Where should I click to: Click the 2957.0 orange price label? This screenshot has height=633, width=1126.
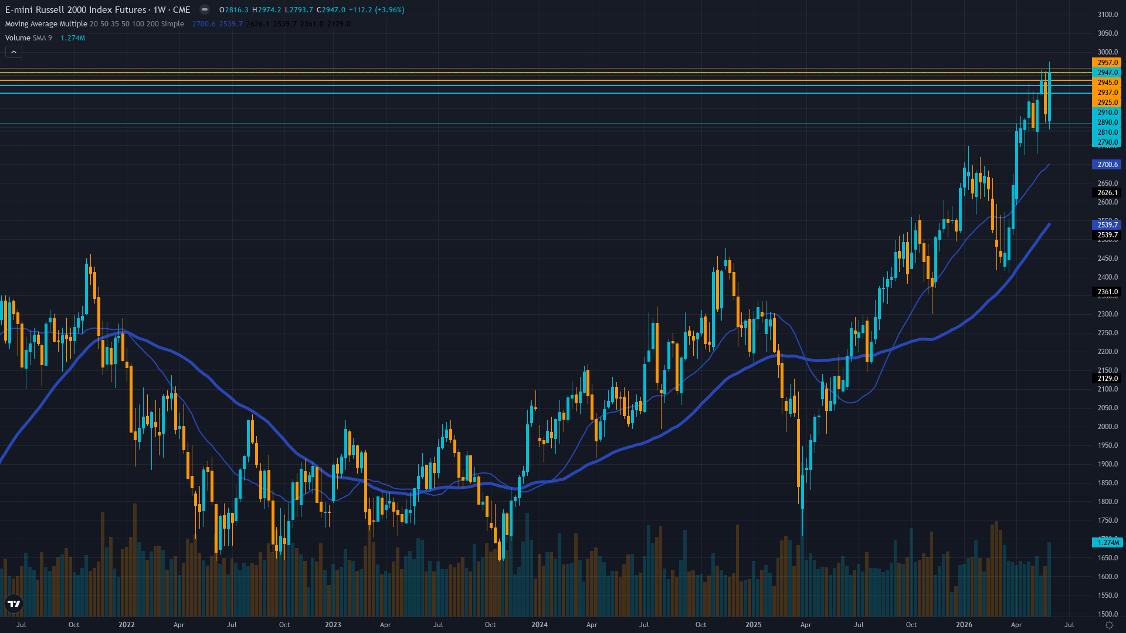(x=1107, y=63)
